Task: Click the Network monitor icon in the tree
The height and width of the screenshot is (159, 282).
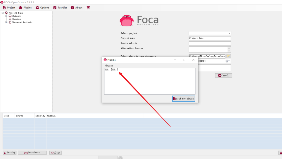Action: (10, 16)
